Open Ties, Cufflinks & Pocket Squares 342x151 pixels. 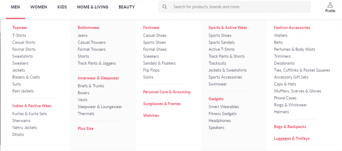[302, 70]
